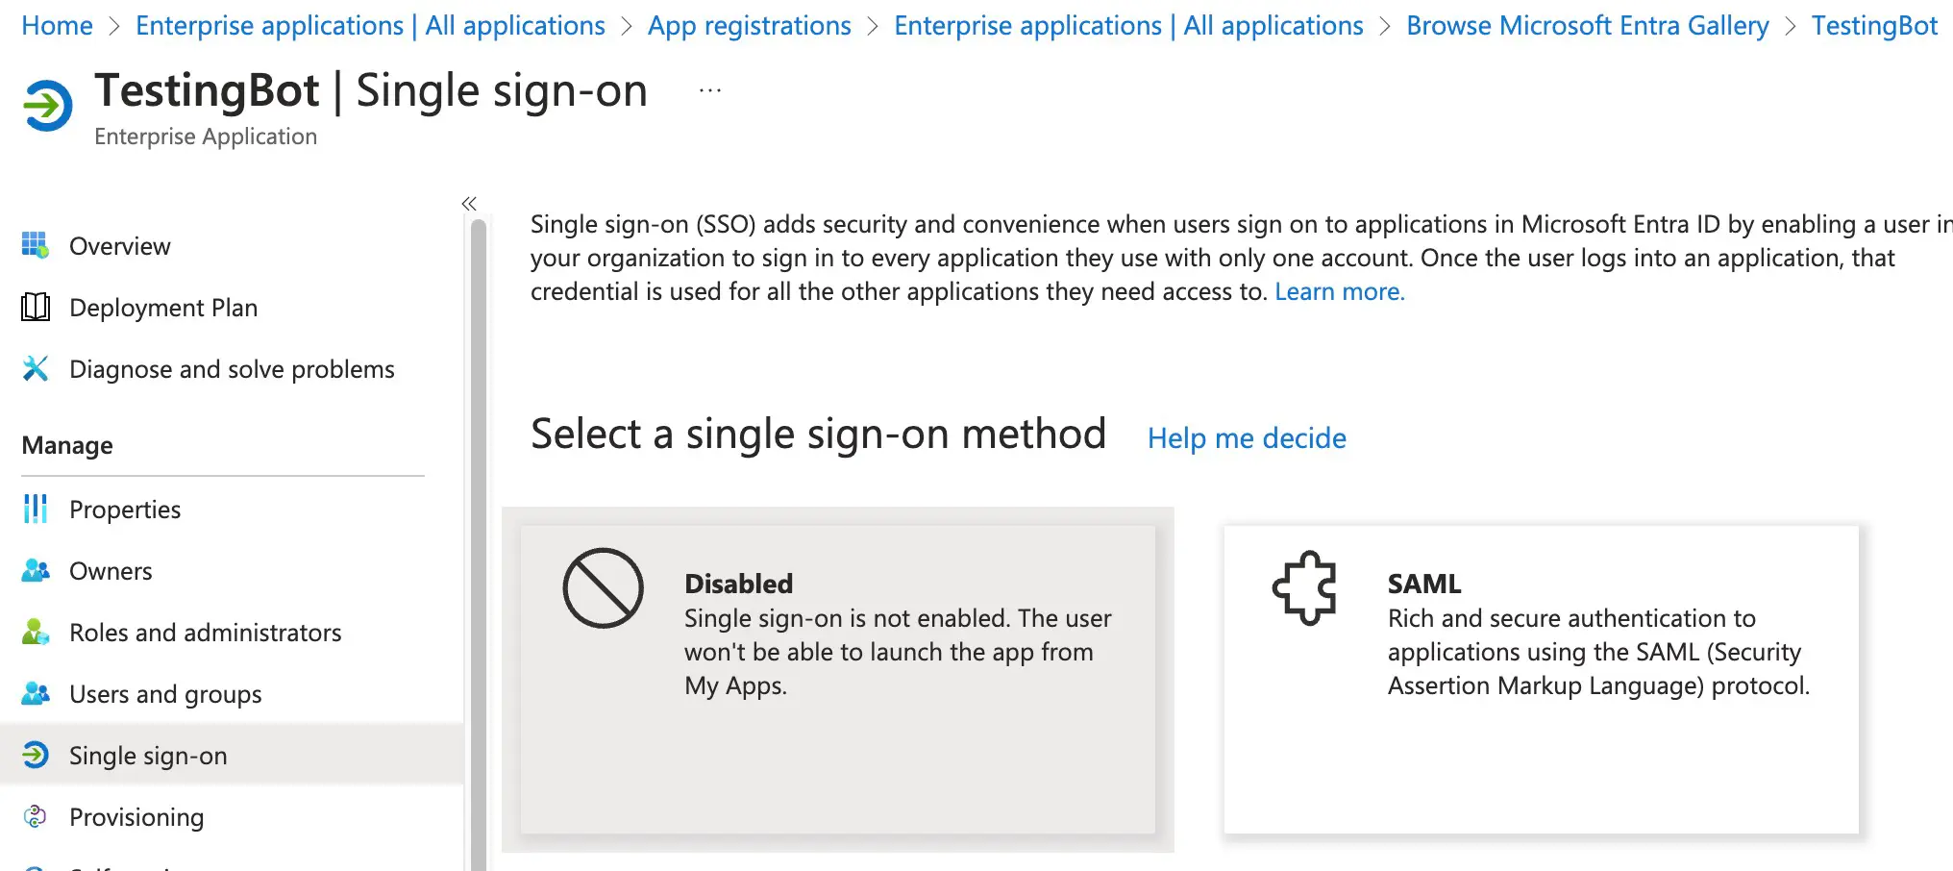This screenshot has width=1953, height=871.
Task: Select the Disabled sign-on method card
Action: pyautogui.click(x=838, y=679)
